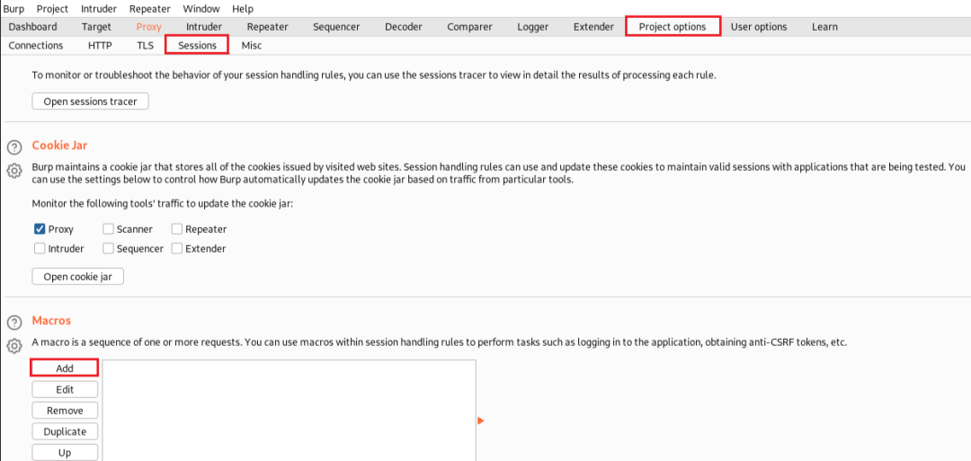Switch to the Logger tab
Viewport: 971px width, 461px height.
[532, 27]
